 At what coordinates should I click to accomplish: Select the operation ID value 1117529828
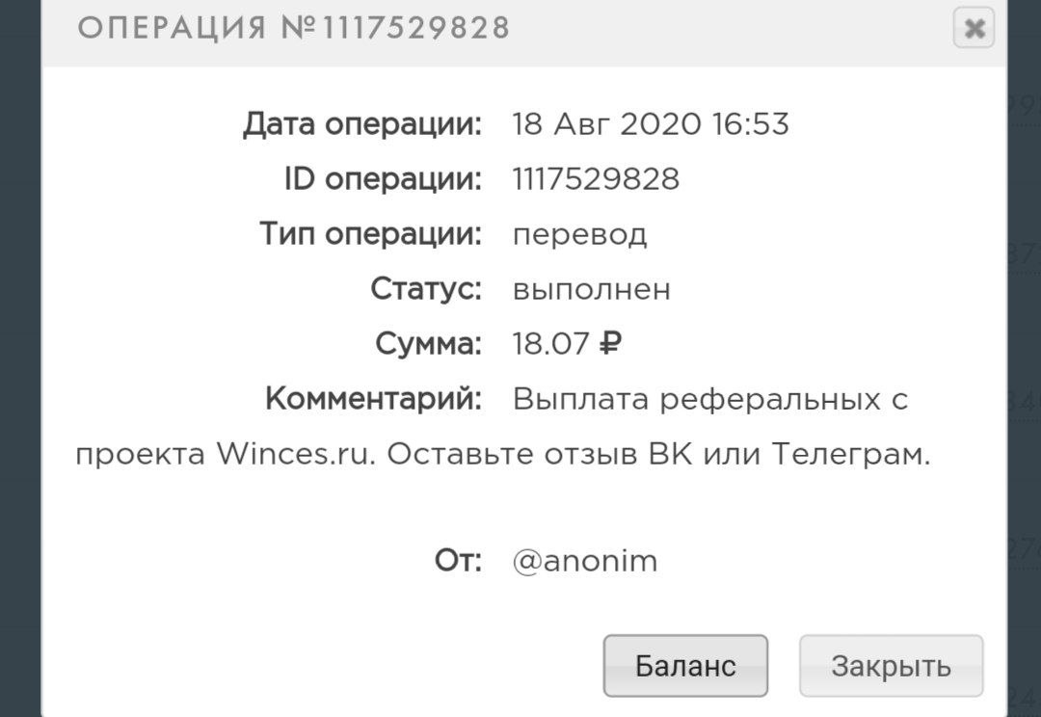pyautogui.click(x=596, y=179)
